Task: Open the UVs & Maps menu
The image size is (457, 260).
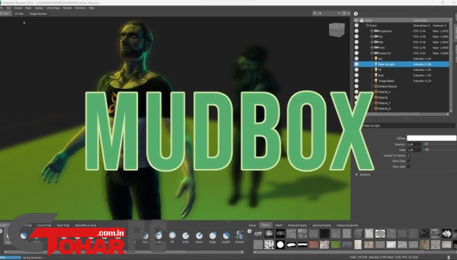Action: 53,8
